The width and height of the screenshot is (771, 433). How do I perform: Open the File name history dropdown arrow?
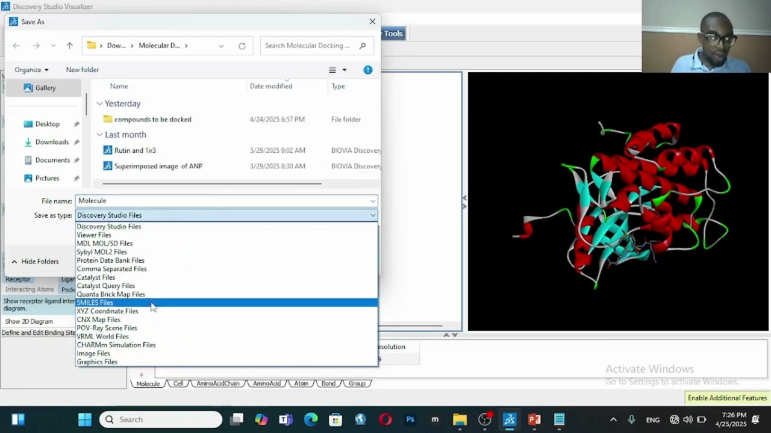point(373,201)
